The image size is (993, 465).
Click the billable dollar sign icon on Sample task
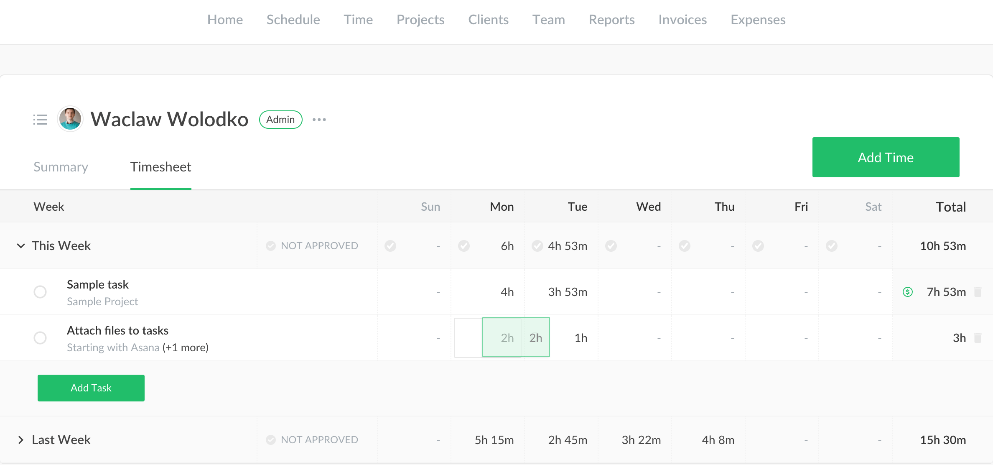click(907, 292)
